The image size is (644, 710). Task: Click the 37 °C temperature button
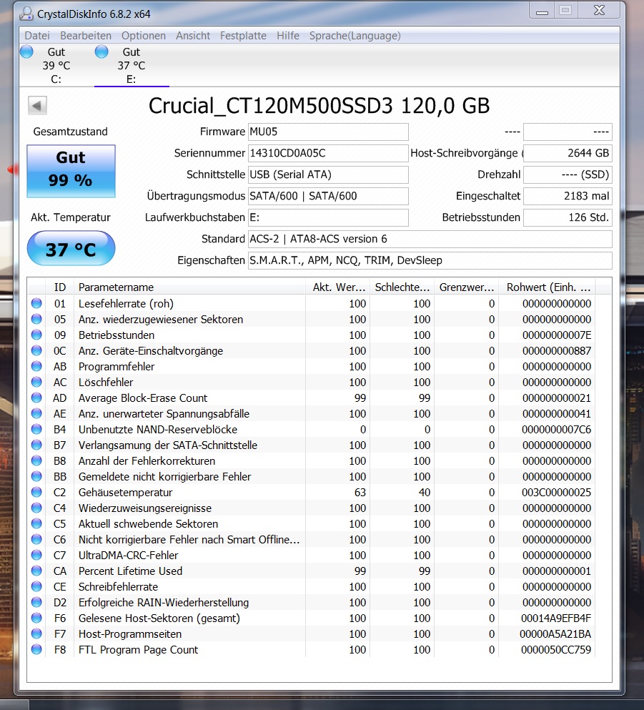tap(71, 249)
